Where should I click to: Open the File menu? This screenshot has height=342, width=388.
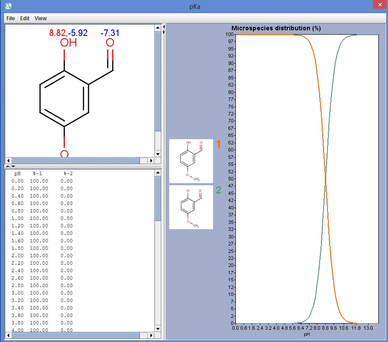click(11, 18)
